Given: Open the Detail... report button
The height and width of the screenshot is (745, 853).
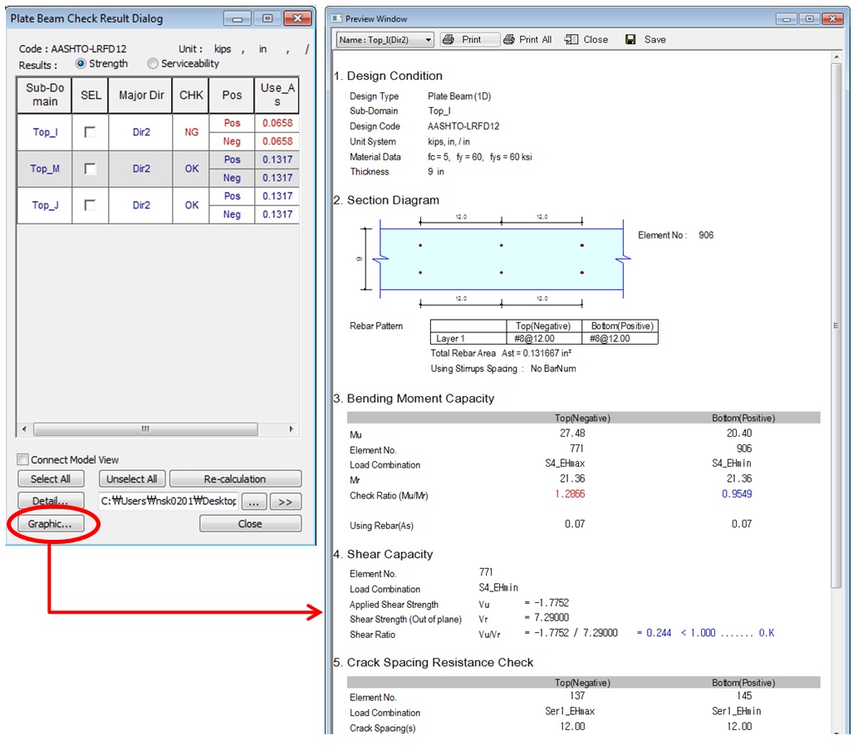Looking at the screenshot, I should 50,502.
